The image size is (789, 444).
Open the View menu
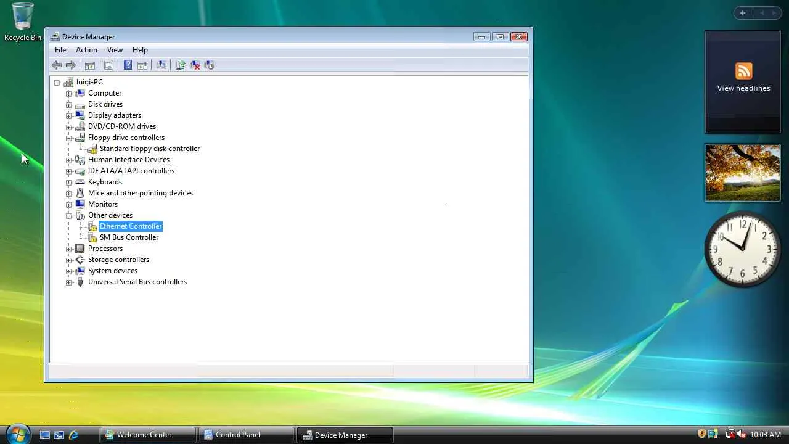coord(115,50)
